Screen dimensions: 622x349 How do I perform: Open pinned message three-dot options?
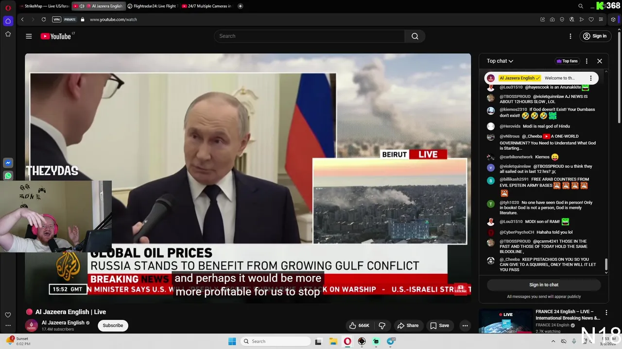click(x=591, y=78)
